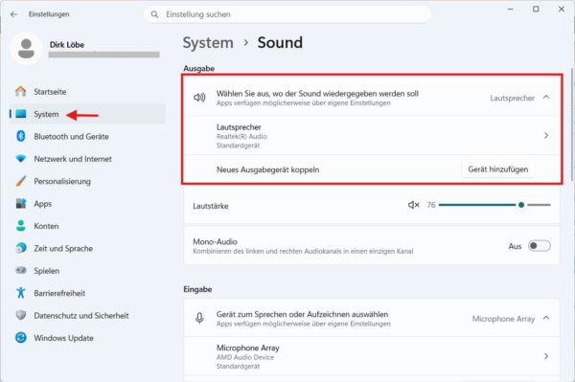This screenshot has width=575, height=382.
Task: Click the volume value 76
Action: [431, 205]
